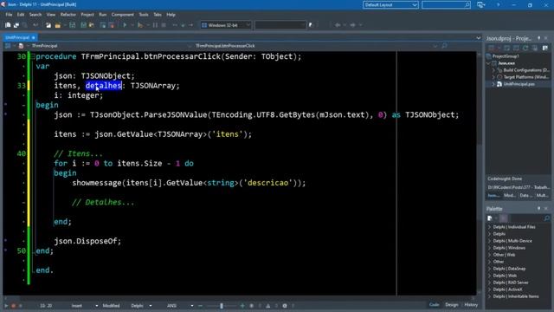Click the macro play icon in status bar
This screenshot has width=554, height=312.
click(6, 306)
